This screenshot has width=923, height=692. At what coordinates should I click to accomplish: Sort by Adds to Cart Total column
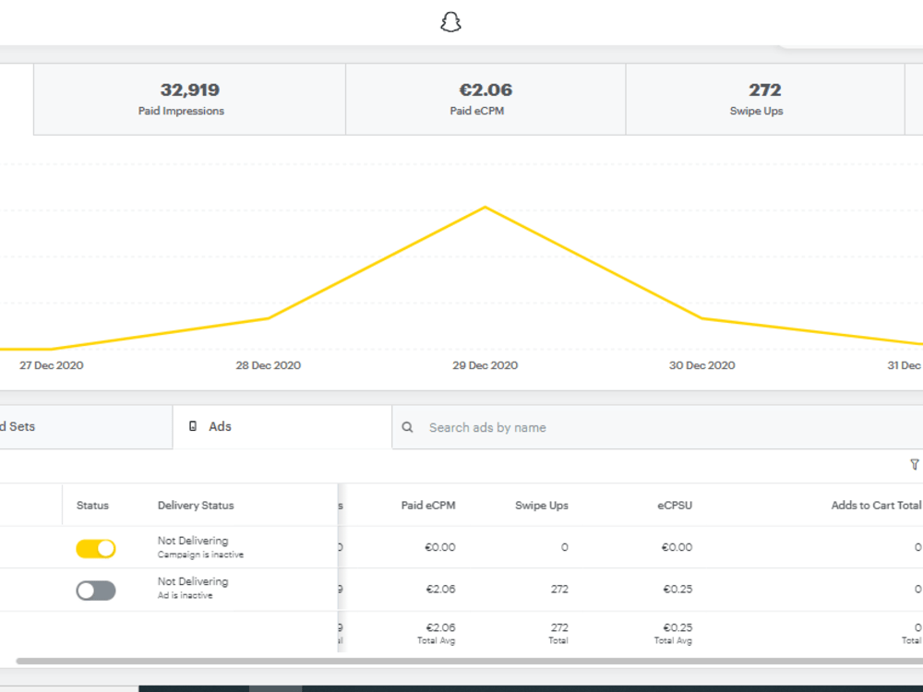click(x=876, y=506)
